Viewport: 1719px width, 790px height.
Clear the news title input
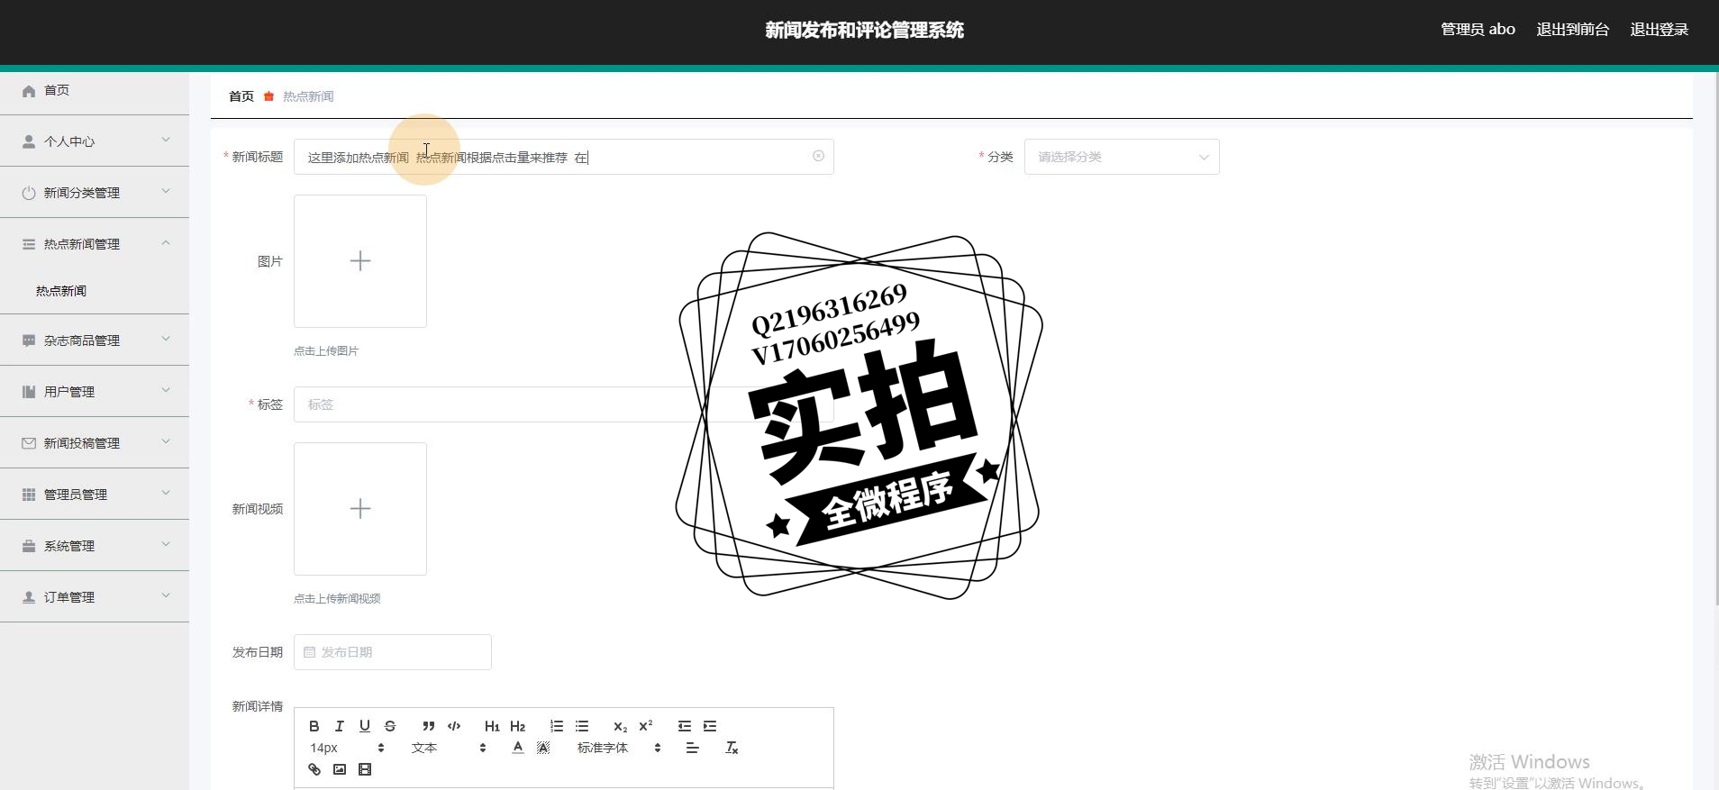click(818, 156)
